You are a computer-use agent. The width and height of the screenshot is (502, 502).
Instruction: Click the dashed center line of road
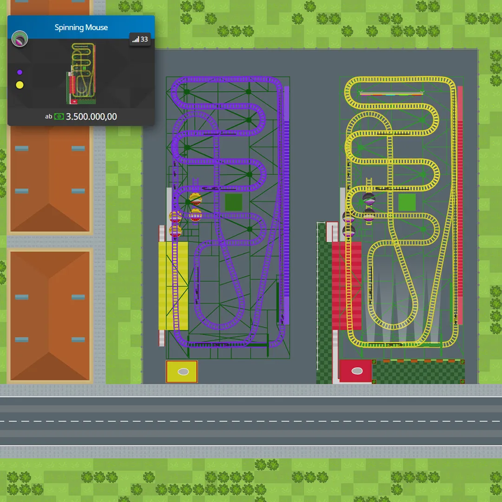coord(251,421)
